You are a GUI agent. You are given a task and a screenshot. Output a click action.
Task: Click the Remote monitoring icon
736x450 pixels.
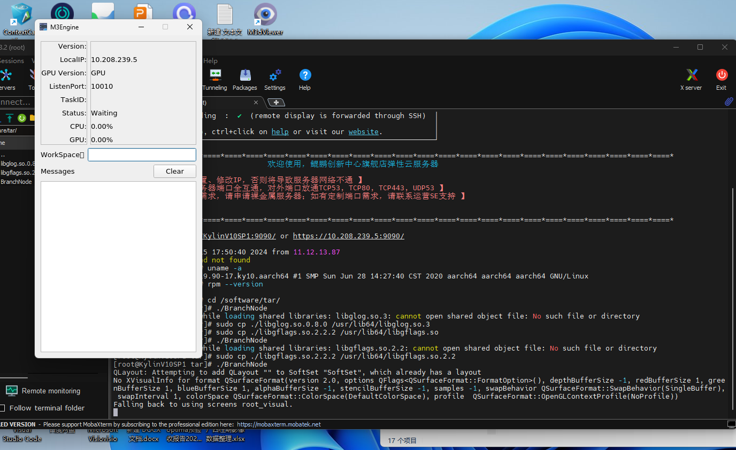pos(12,391)
